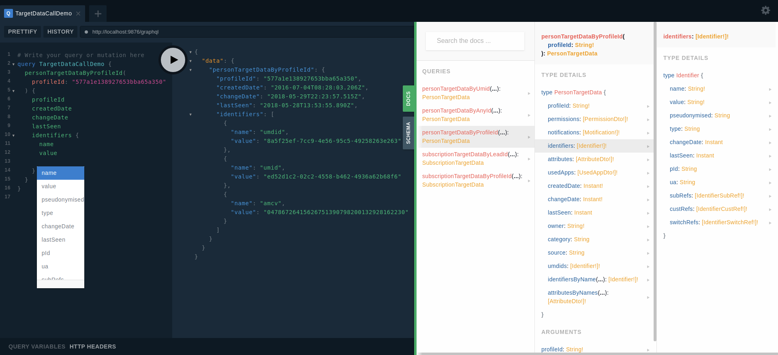Screen dimensions: 778x355
Task: Select 'pseudonymised' from autocomplete list
Action: click(62, 200)
